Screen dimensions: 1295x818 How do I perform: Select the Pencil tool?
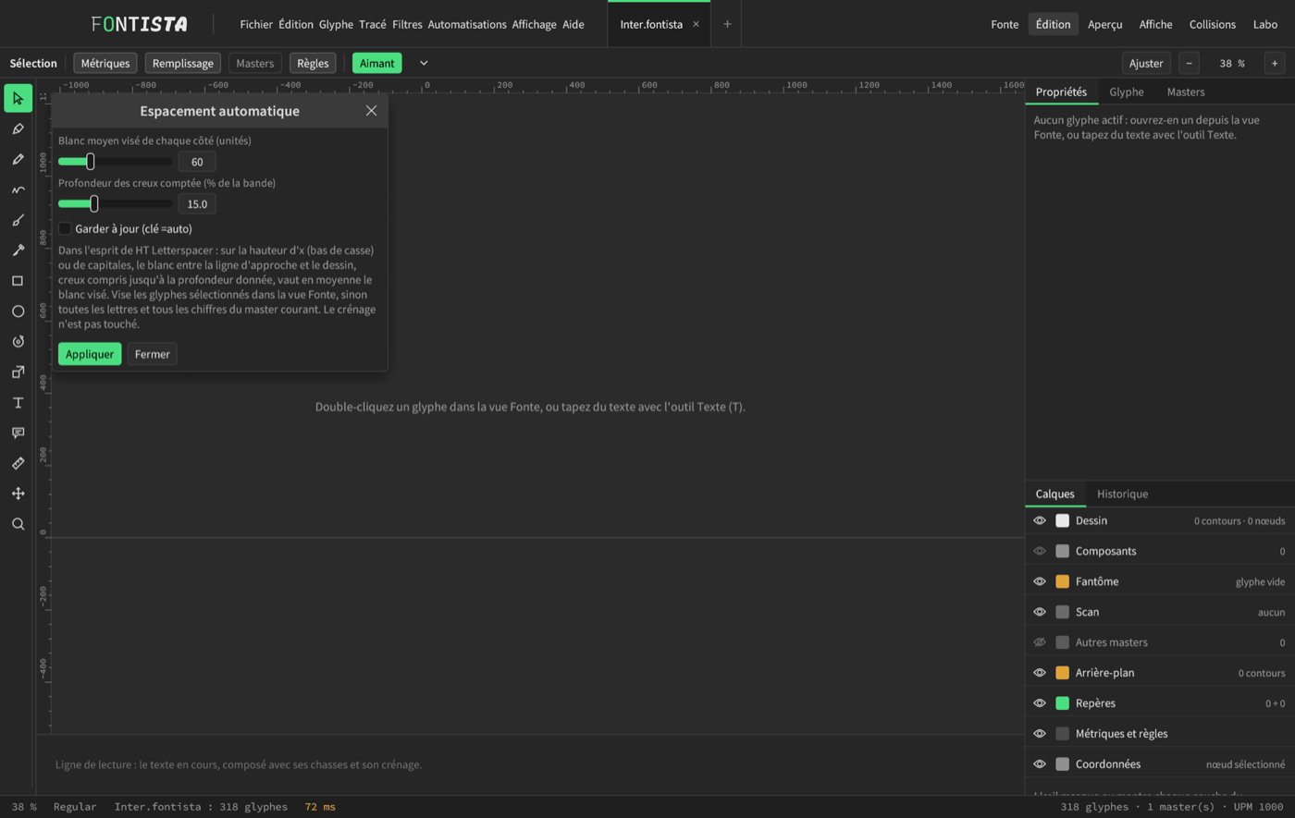coord(18,160)
